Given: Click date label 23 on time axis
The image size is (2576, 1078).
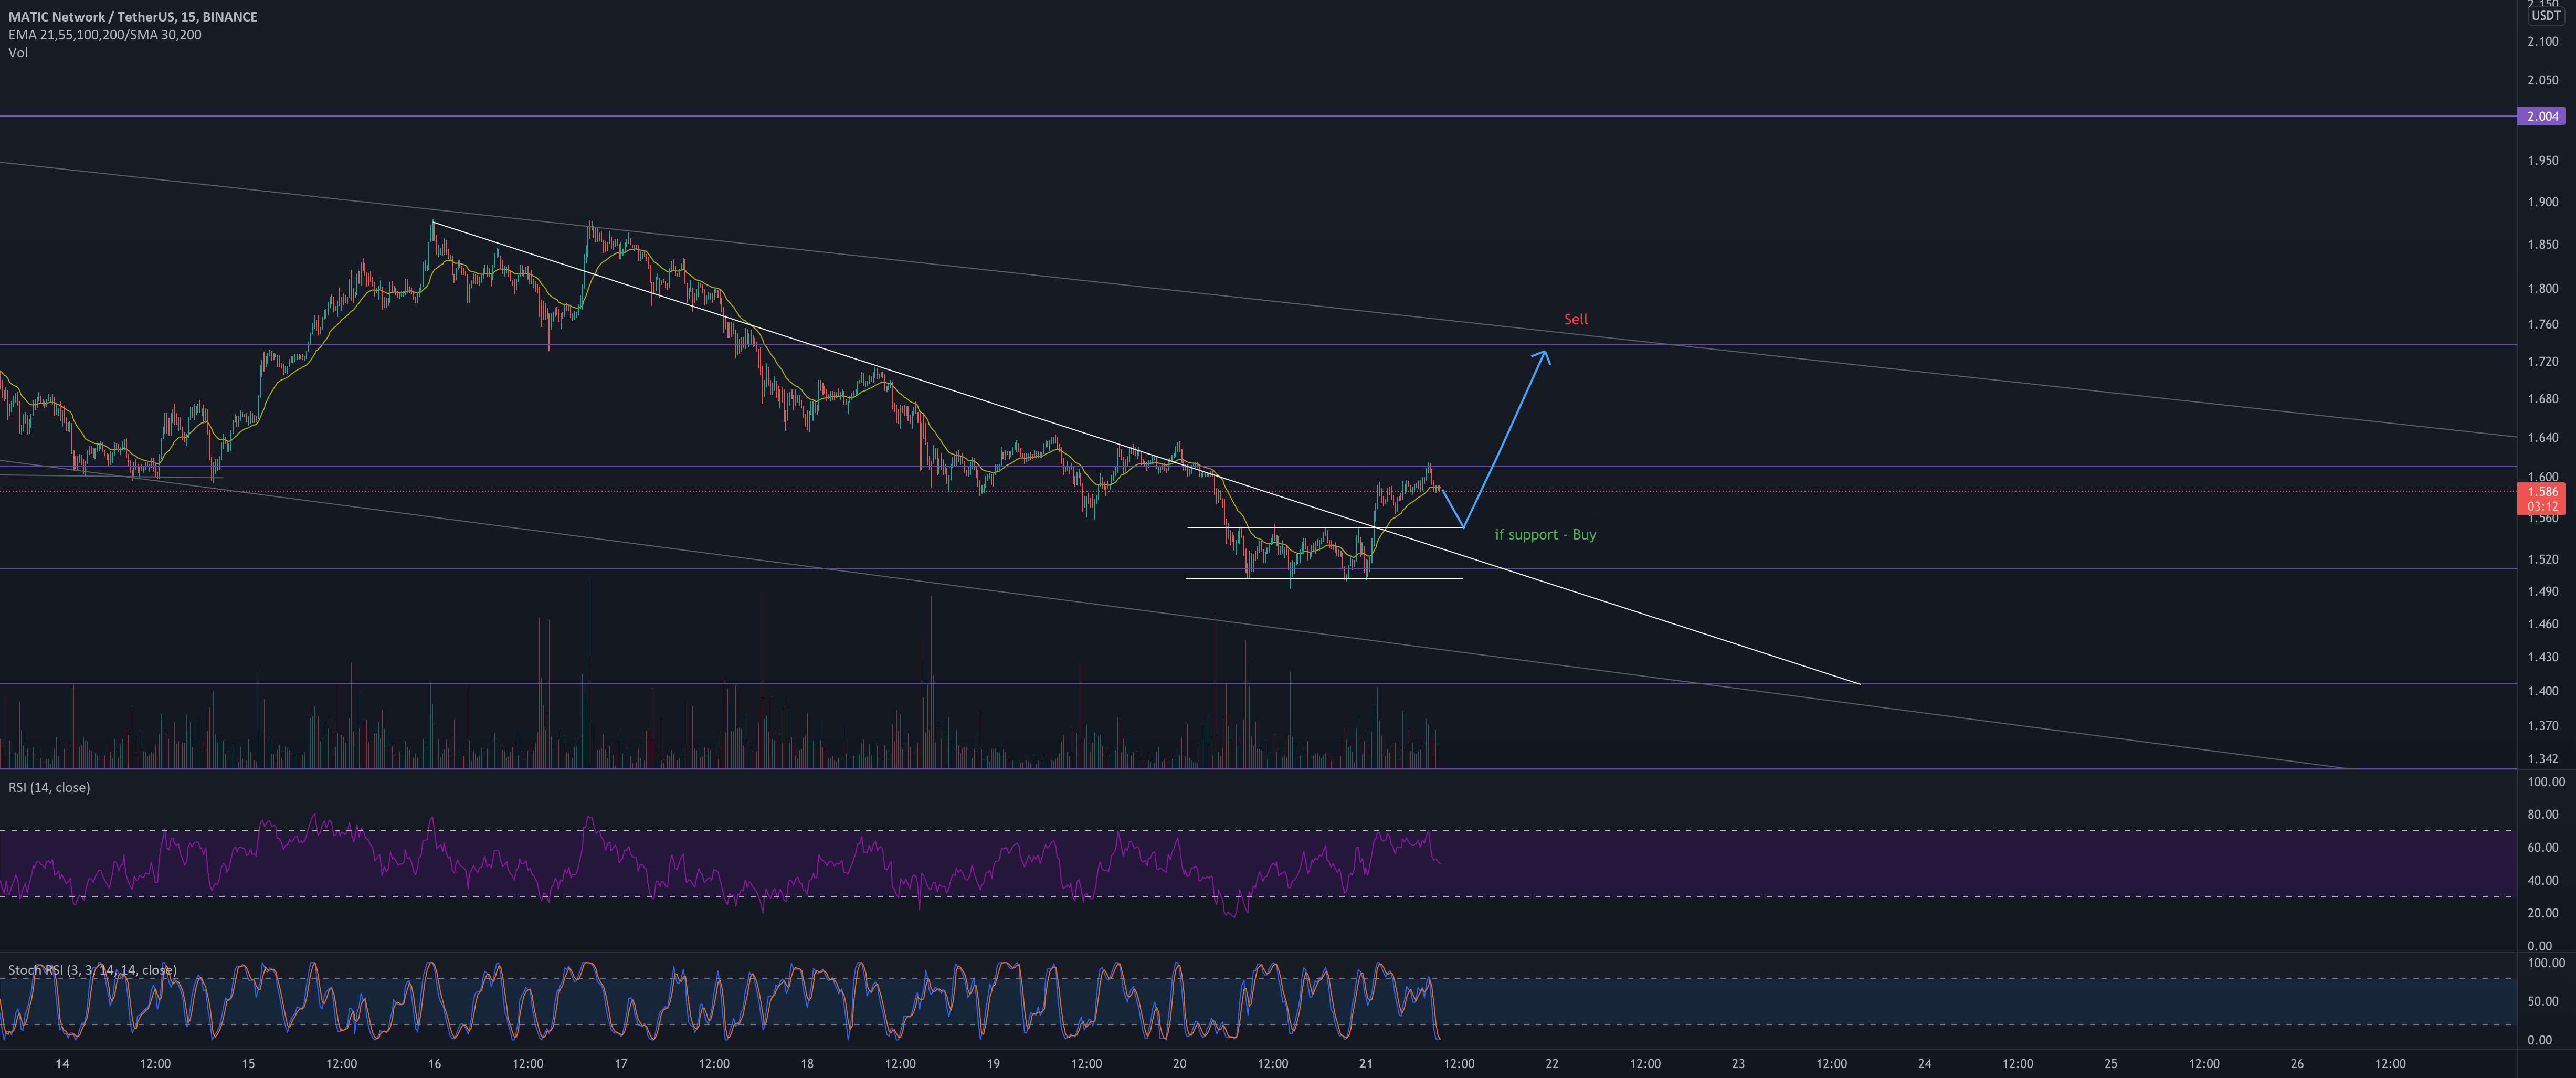Looking at the screenshot, I should tap(1738, 1064).
